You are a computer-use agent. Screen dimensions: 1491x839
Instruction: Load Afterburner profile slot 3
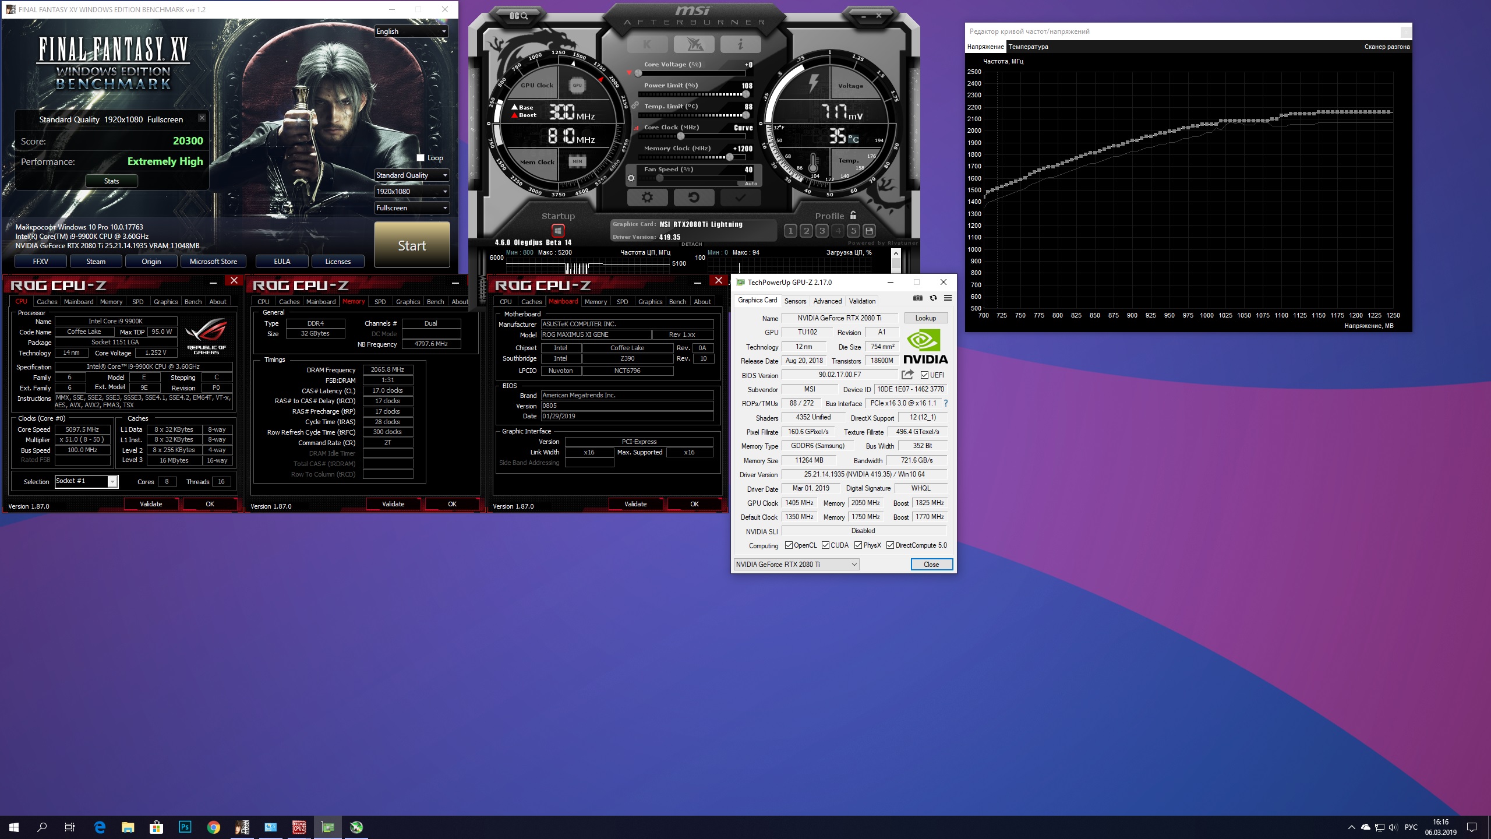coord(822,231)
